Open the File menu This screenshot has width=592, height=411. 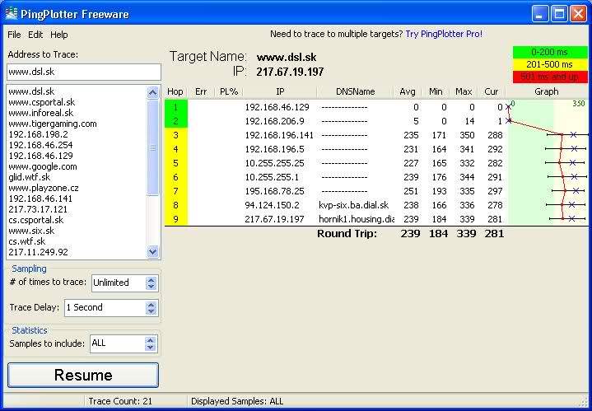click(x=14, y=35)
